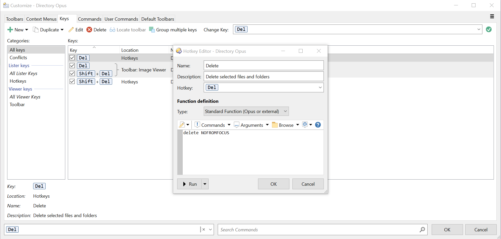Click the Edit pencil icon
This screenshot has width=501, height=239.
[71, 30]
